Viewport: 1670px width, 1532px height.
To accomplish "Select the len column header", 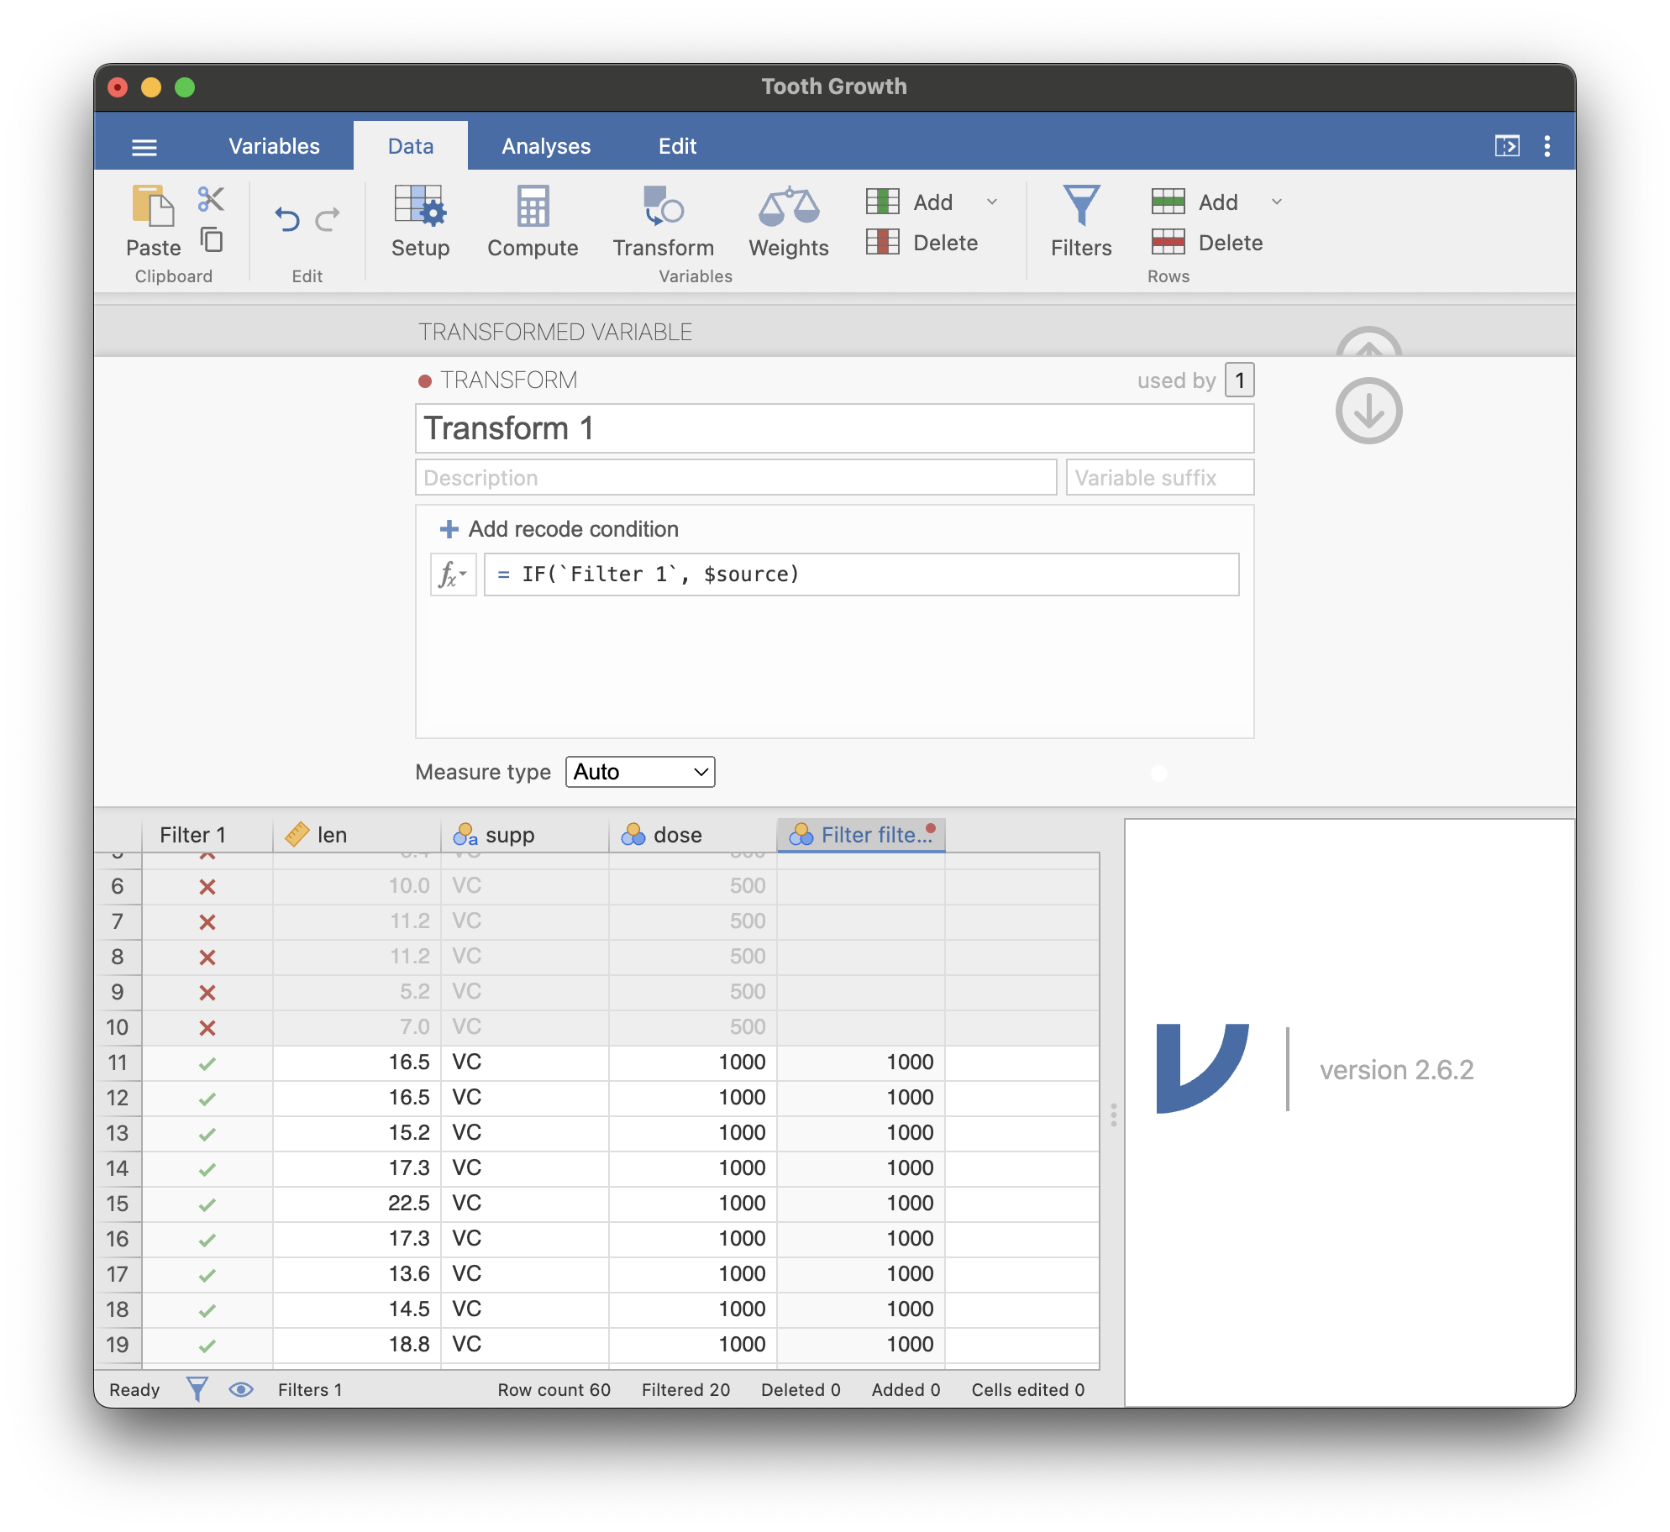I will pos(357,835).
